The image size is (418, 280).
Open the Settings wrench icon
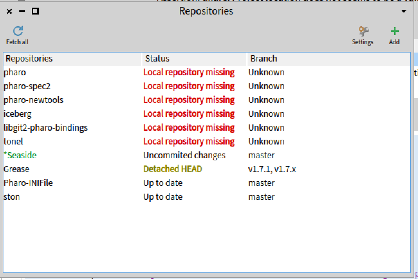(363, 32)
